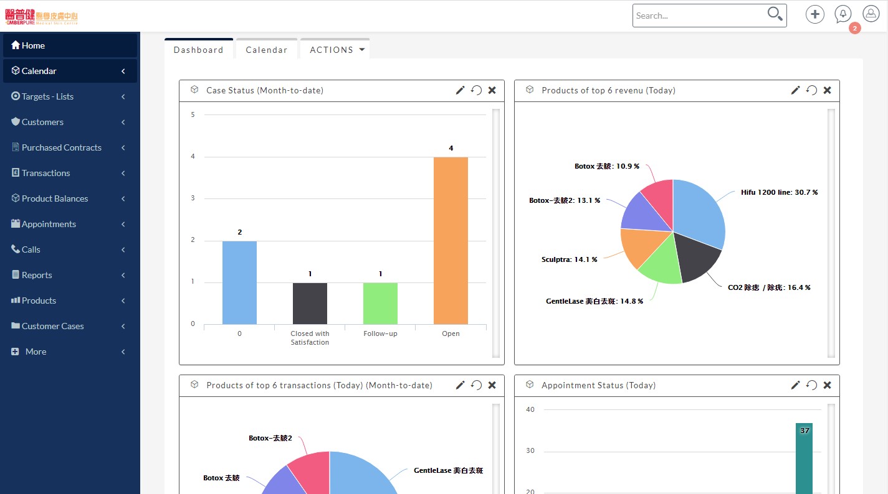Image resolution: width=888 pixels, height=494 pixels.
Task: Click the cube icon beside Appointment Status title
Action: (x=530, y=384)
